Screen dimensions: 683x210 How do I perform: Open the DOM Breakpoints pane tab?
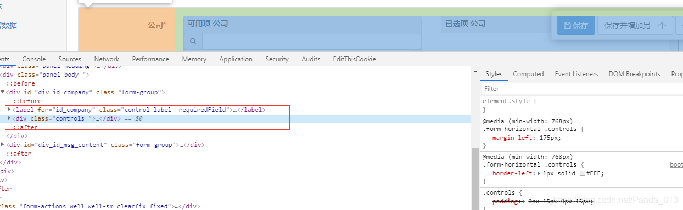click(x=634, y=74)
